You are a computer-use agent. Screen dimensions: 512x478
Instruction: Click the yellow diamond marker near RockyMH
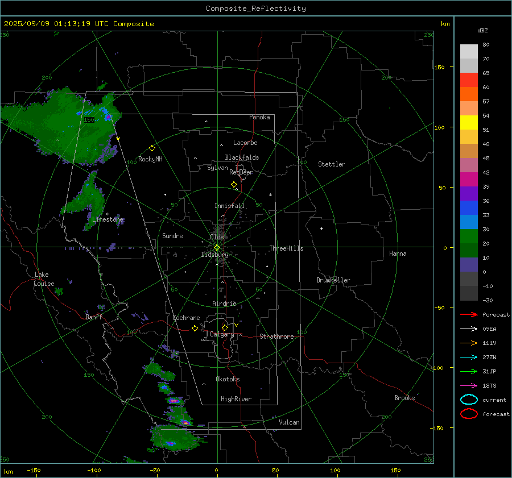click(x=152, y=148)
